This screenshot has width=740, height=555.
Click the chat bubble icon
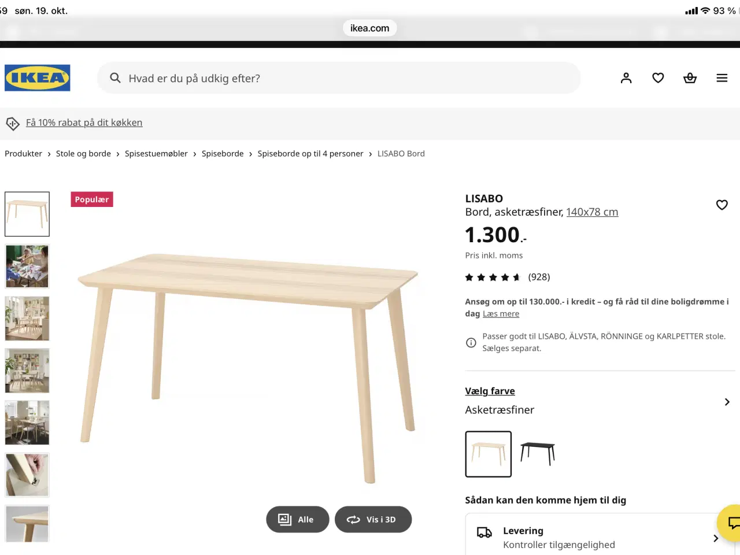pos(732,523)
